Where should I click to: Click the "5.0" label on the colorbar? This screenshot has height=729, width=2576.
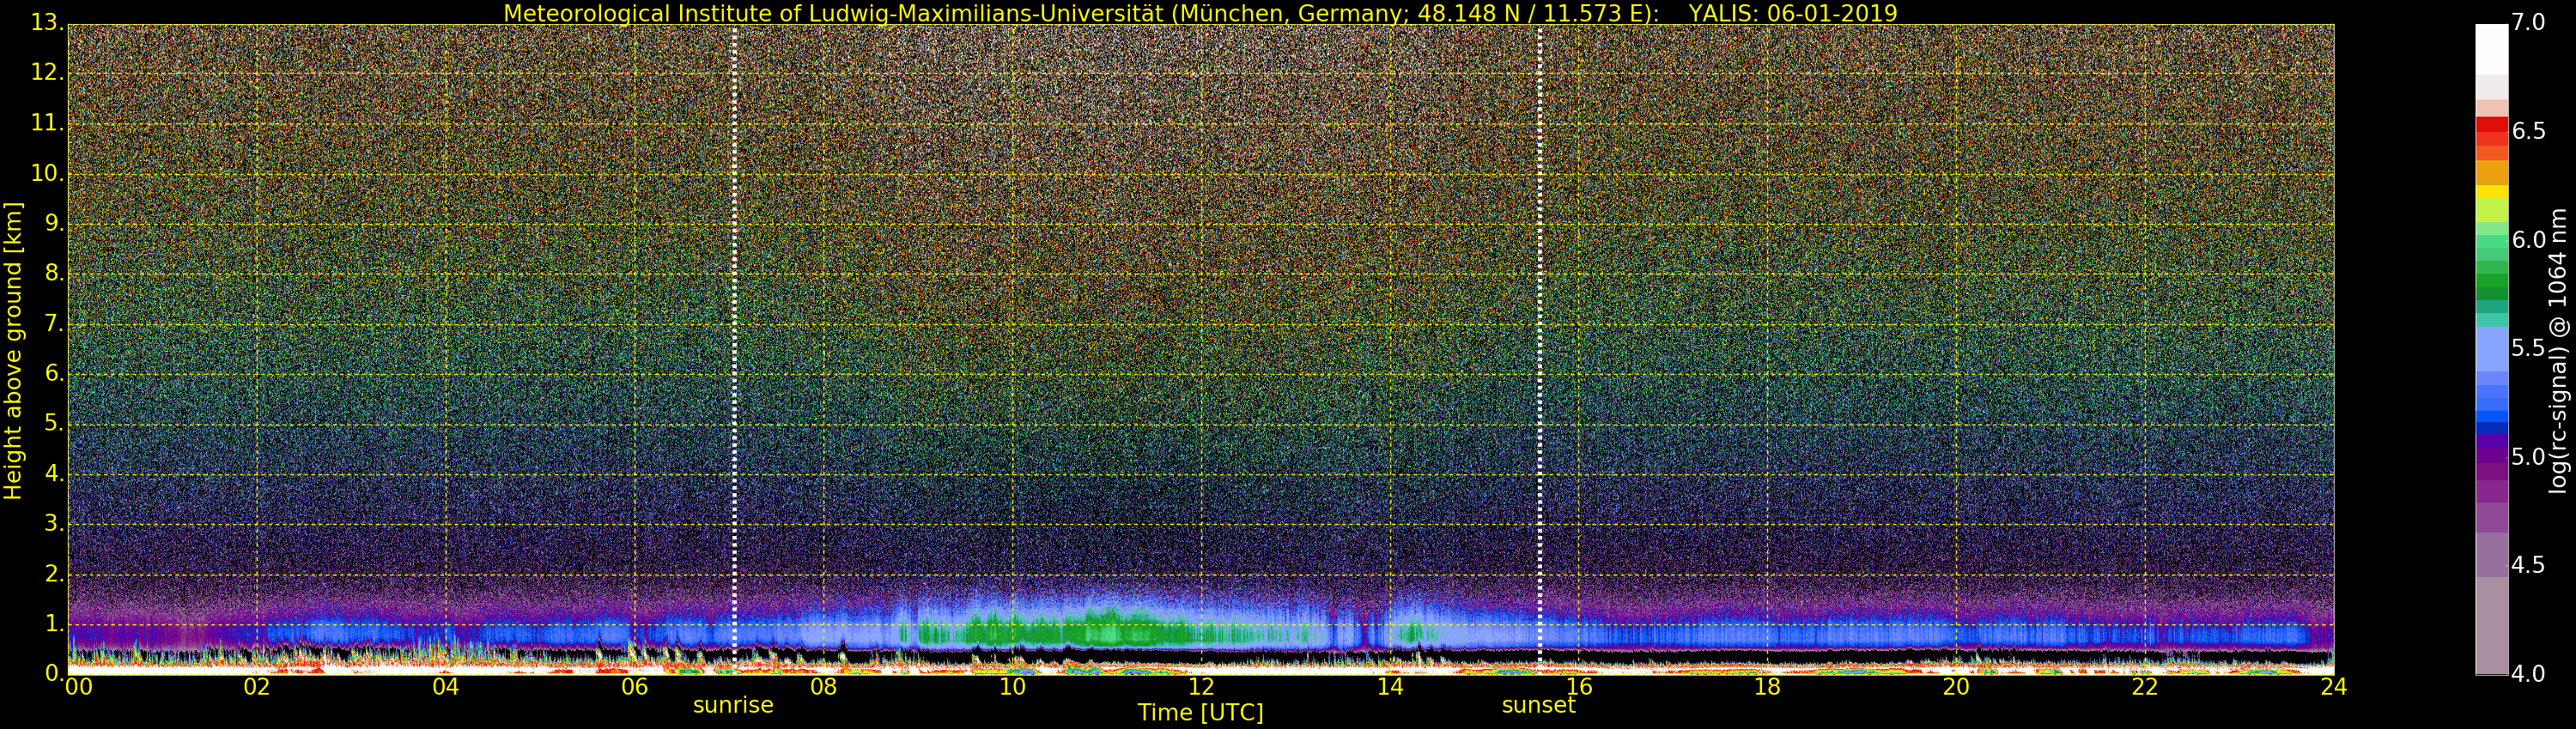click(2528, 456)
